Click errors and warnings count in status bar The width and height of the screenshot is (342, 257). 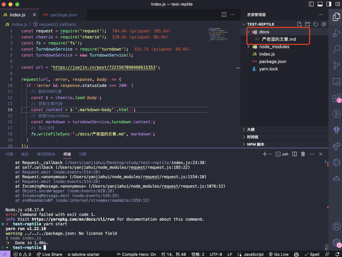(x=22, y=254)
